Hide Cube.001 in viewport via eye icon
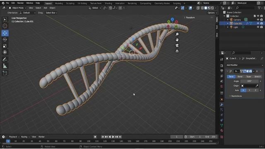The width and height of the screenshot is (265, 149). (258, 24)
